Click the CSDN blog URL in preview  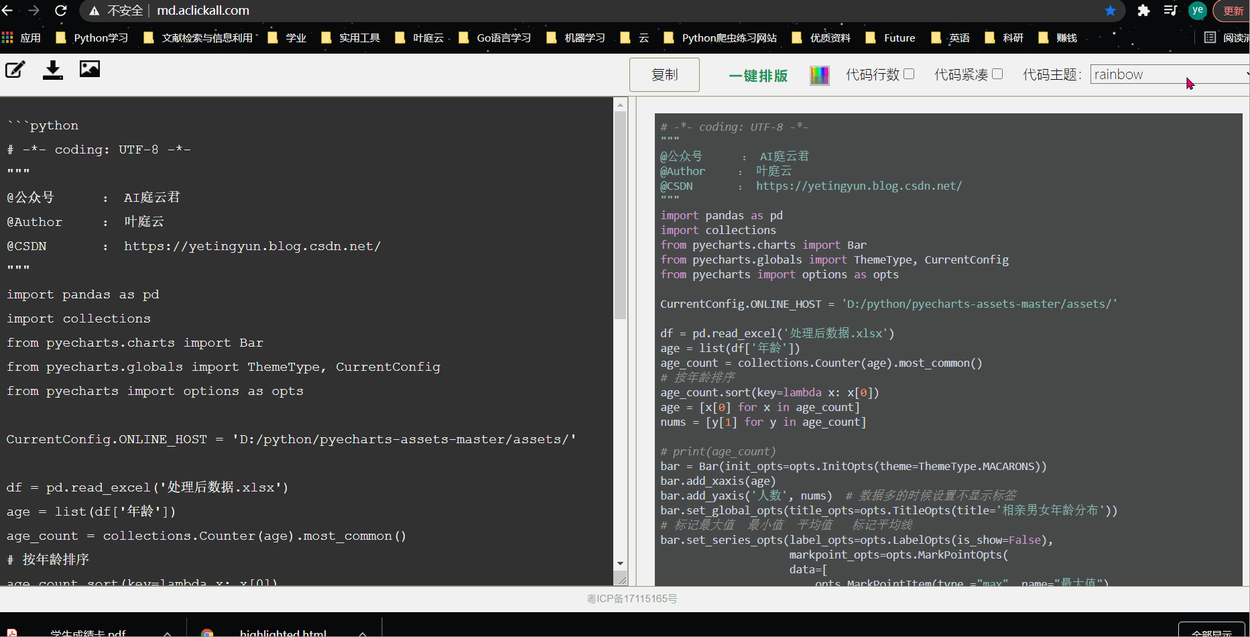click(859, 186)
